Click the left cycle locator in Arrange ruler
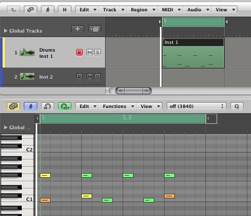Image resolution: width=251 pixels, height=216 pixels. coord(160,22)
